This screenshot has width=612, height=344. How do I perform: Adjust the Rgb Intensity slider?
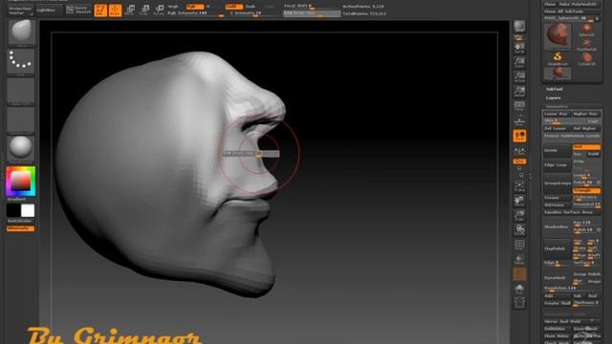(195, 13)
